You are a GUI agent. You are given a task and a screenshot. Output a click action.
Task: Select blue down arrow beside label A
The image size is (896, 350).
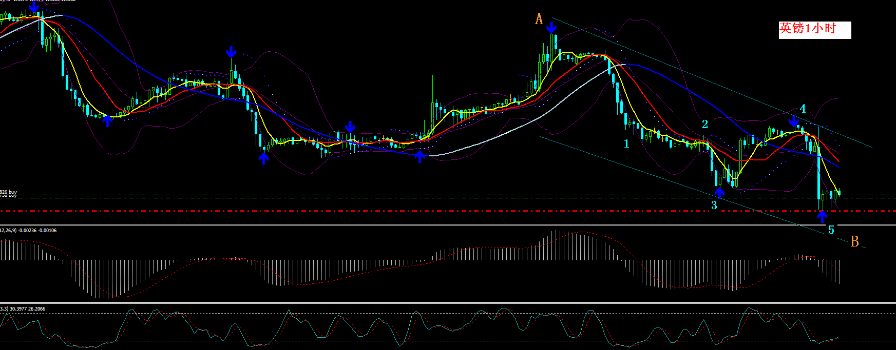click(x=551, y=27)
